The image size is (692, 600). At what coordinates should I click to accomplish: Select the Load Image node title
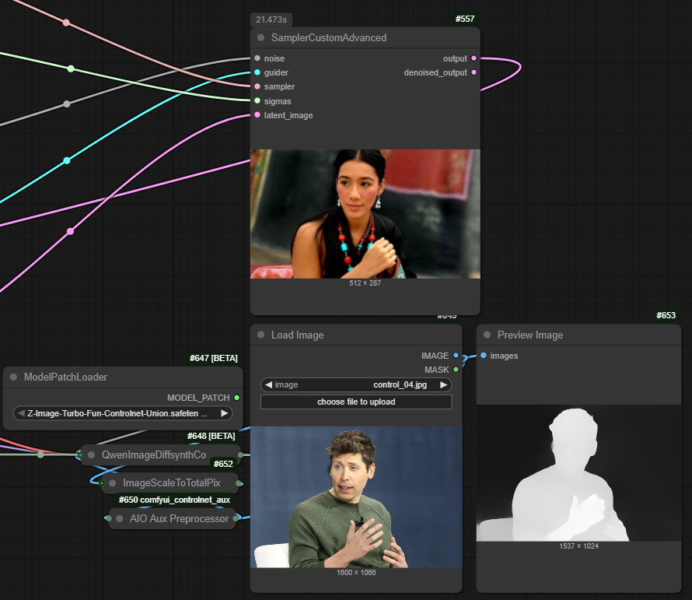click(298, 335)
